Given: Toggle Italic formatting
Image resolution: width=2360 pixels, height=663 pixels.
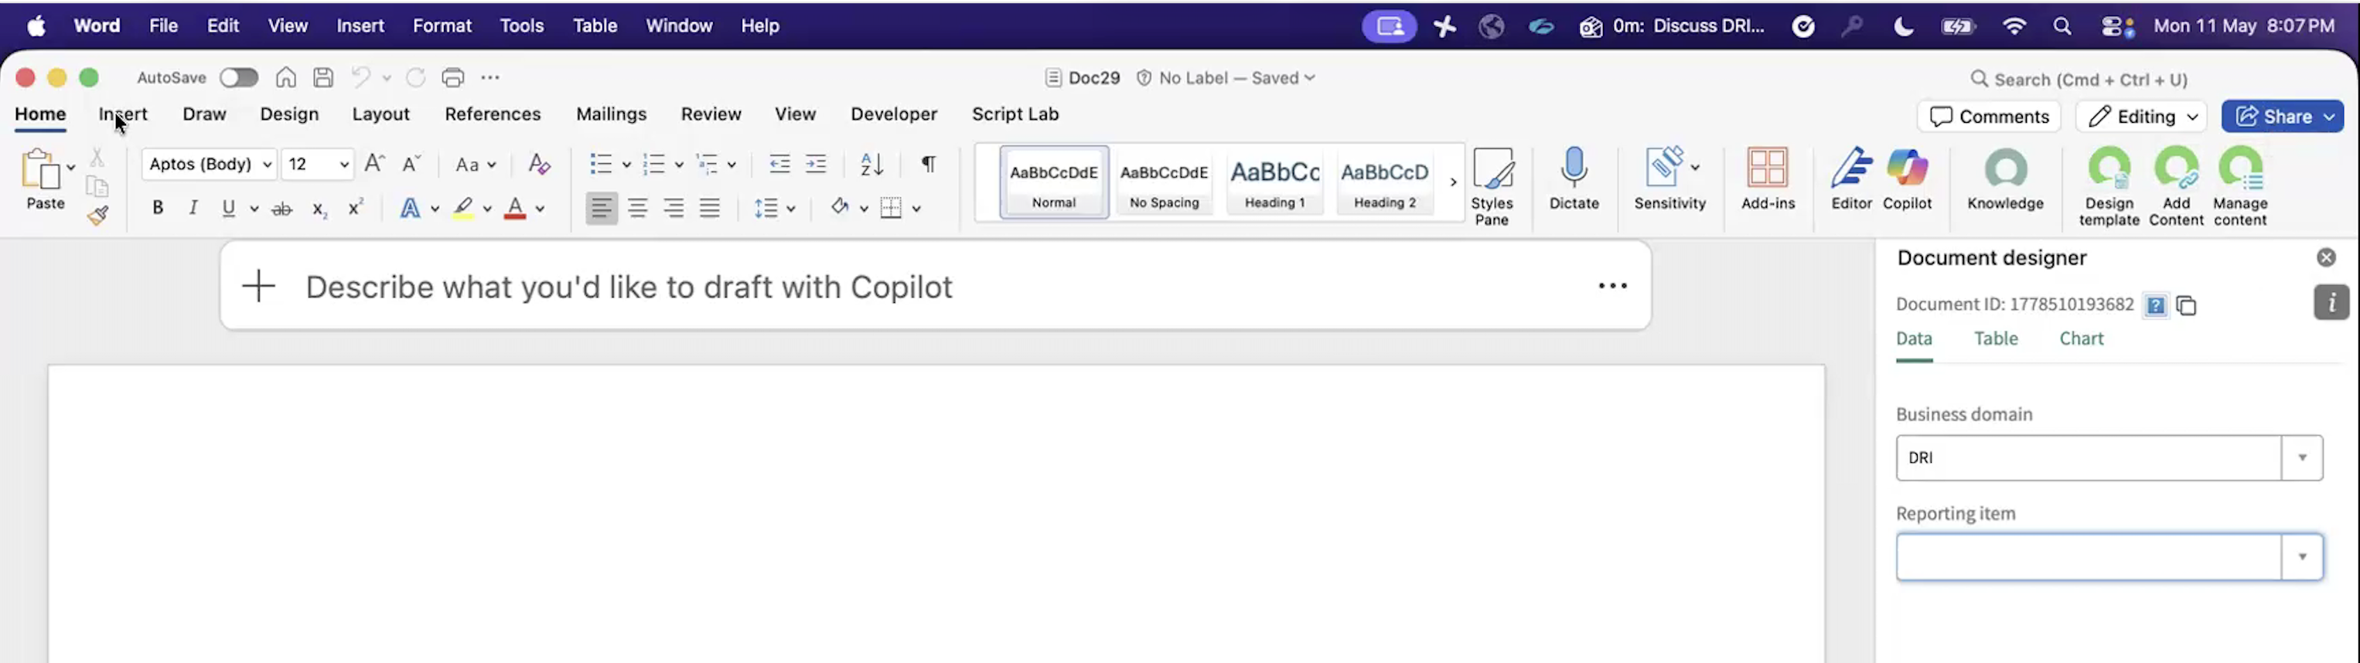Looking at the screenshot, I should (193, 208).
